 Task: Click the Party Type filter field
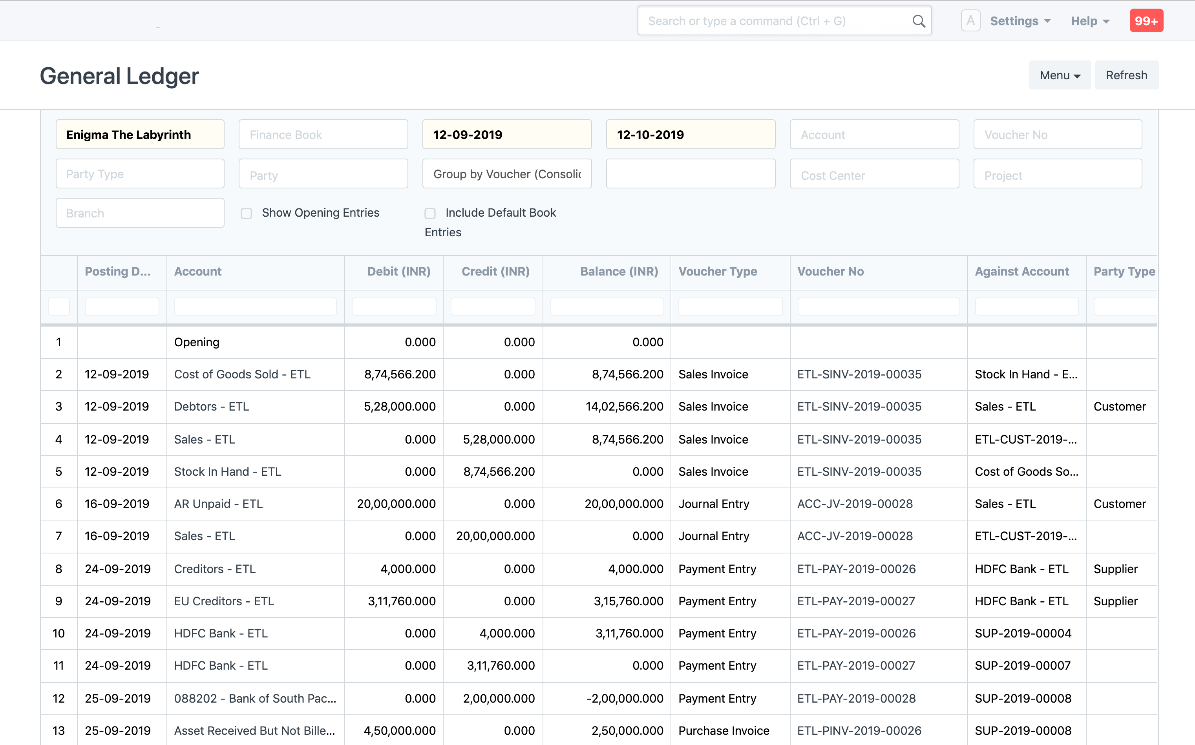pyautogui.click(x=140, y=174)
